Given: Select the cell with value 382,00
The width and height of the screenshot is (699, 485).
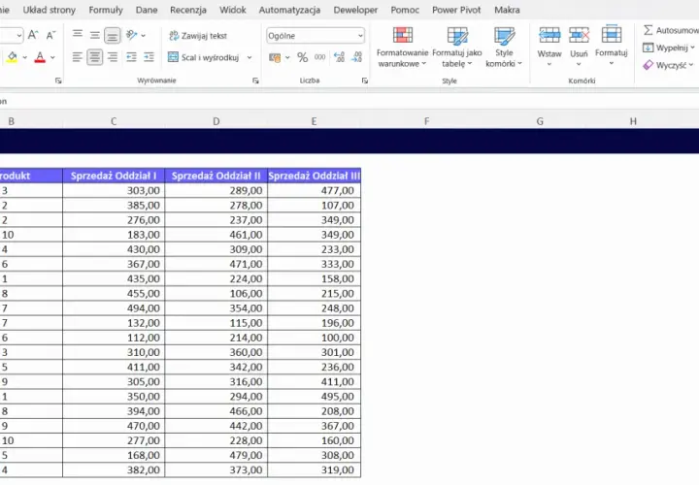Looking at the screenshot, I should 114,469.
